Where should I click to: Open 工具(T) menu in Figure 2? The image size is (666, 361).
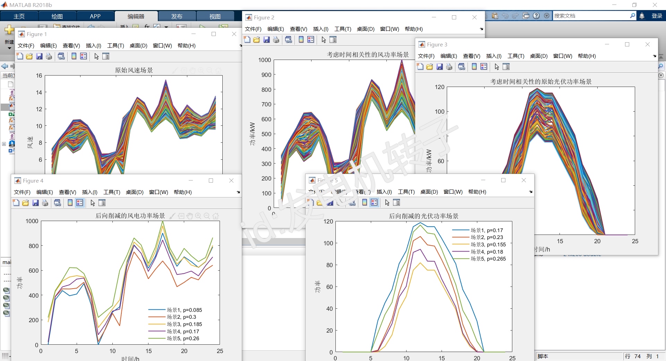tap(343, 29)
